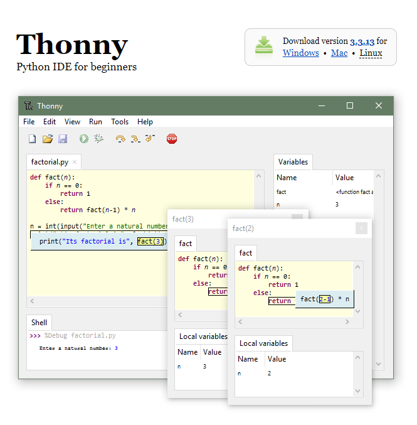
Task: Select the fact tab in fact(3) window
Action: tap(186, 244)
